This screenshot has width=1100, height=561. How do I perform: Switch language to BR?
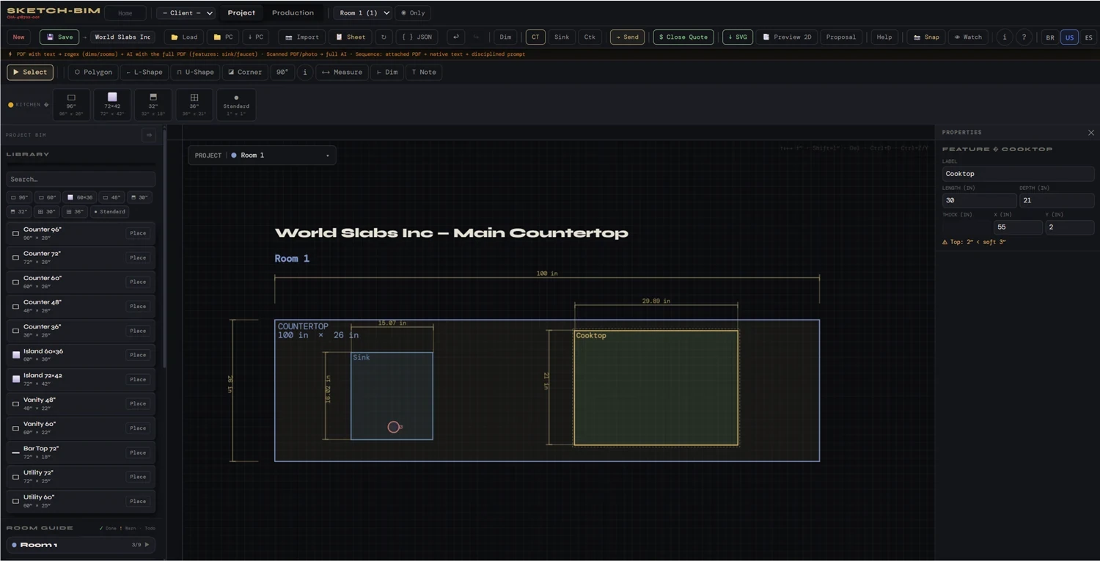pyautogui.click(x=1050, y=37)
